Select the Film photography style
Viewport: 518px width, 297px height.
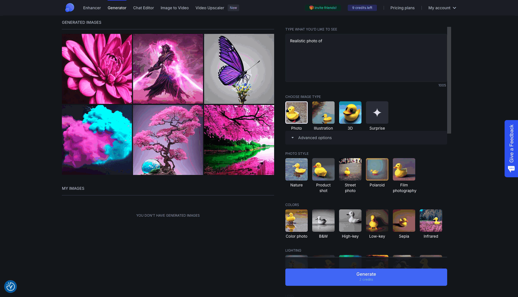coord(404,169)
